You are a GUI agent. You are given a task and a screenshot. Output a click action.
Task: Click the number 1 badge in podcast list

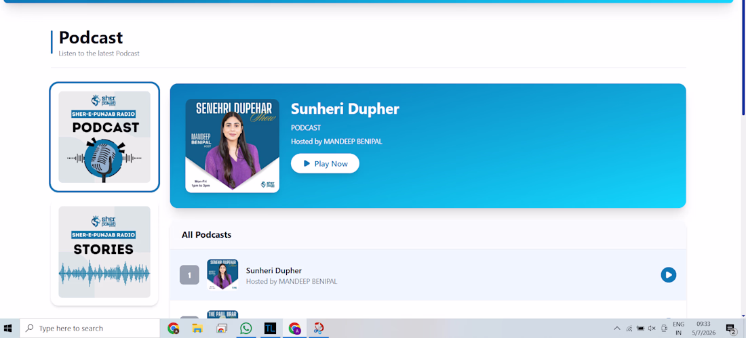[x=189, y=275]
